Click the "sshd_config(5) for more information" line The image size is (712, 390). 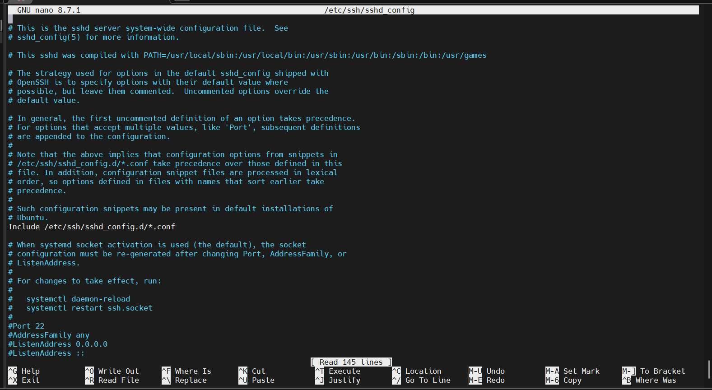[x=93, y=37]
